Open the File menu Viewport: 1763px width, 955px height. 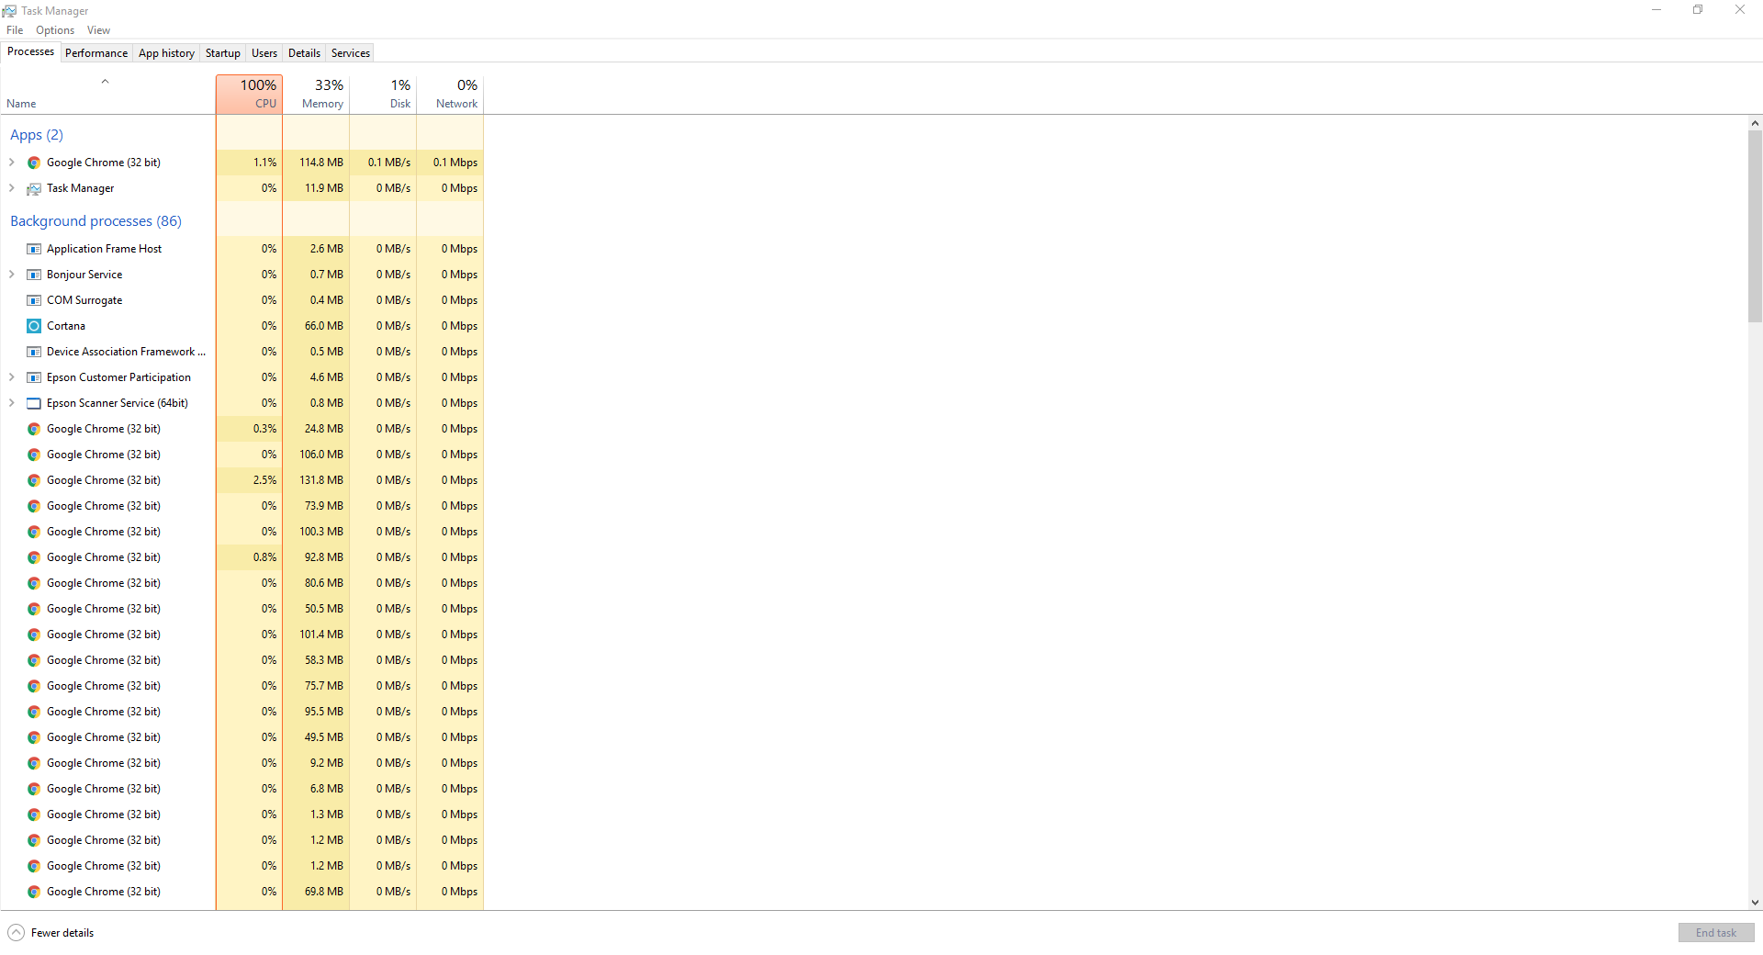15,30
